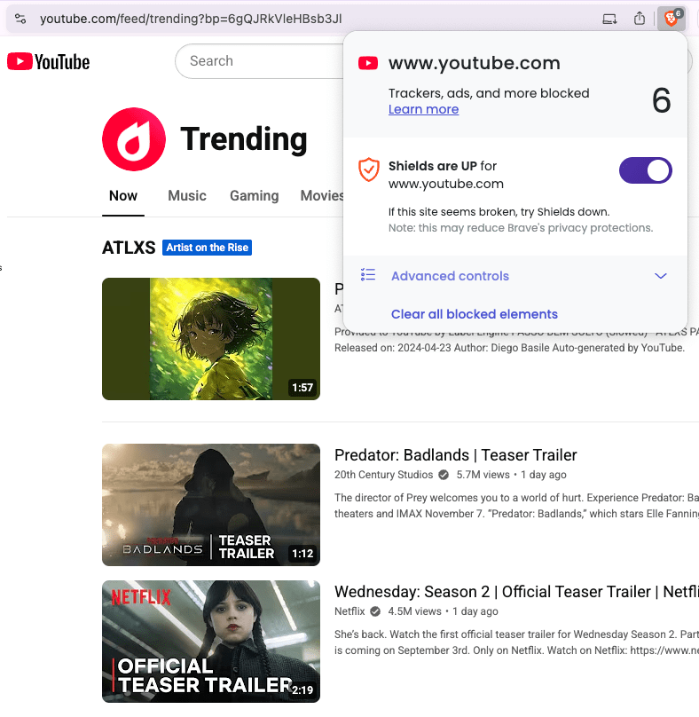Click the ATLXS artist name
This screenshot has width=699, height=717.
click(129, 248)
